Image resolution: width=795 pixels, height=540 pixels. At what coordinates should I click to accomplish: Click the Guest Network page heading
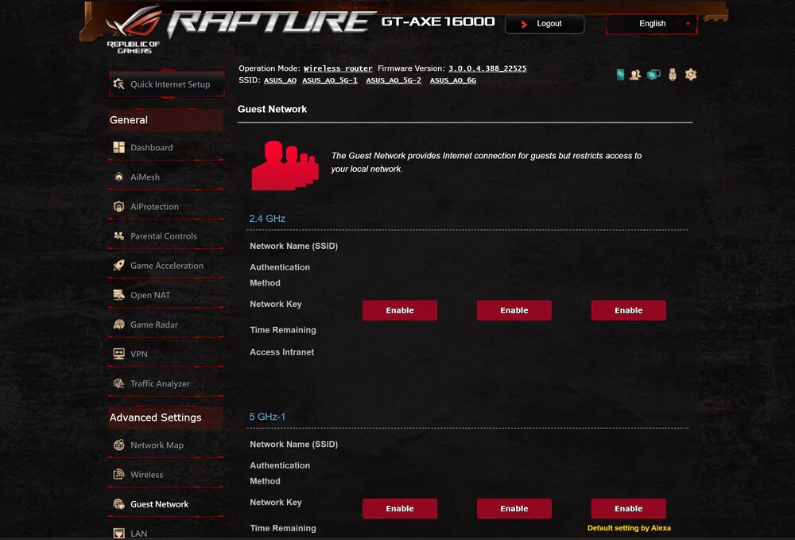click(x=272, y=109)
